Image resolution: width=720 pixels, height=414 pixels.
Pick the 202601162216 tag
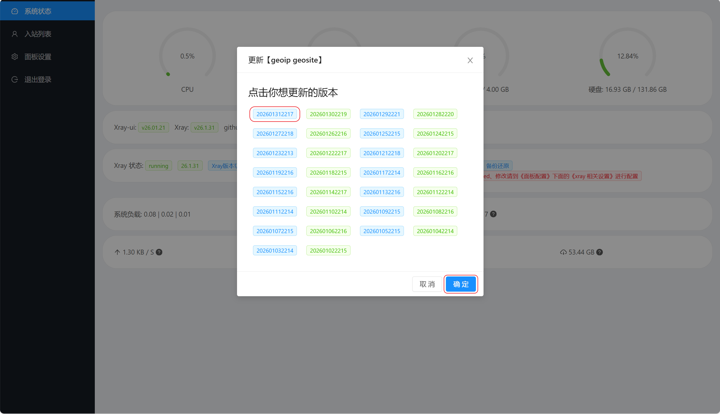tap(435, 172)
